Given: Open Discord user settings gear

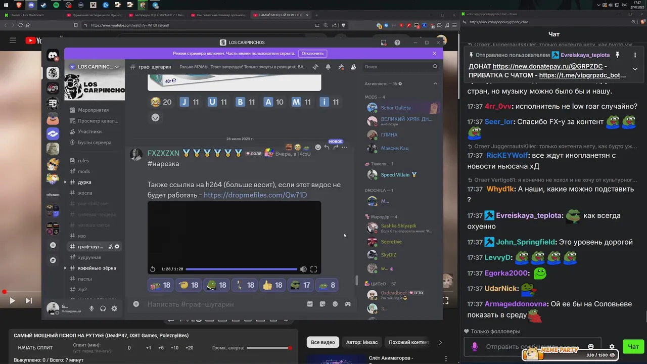Looking at the screenshot, I should coord(114,308).
